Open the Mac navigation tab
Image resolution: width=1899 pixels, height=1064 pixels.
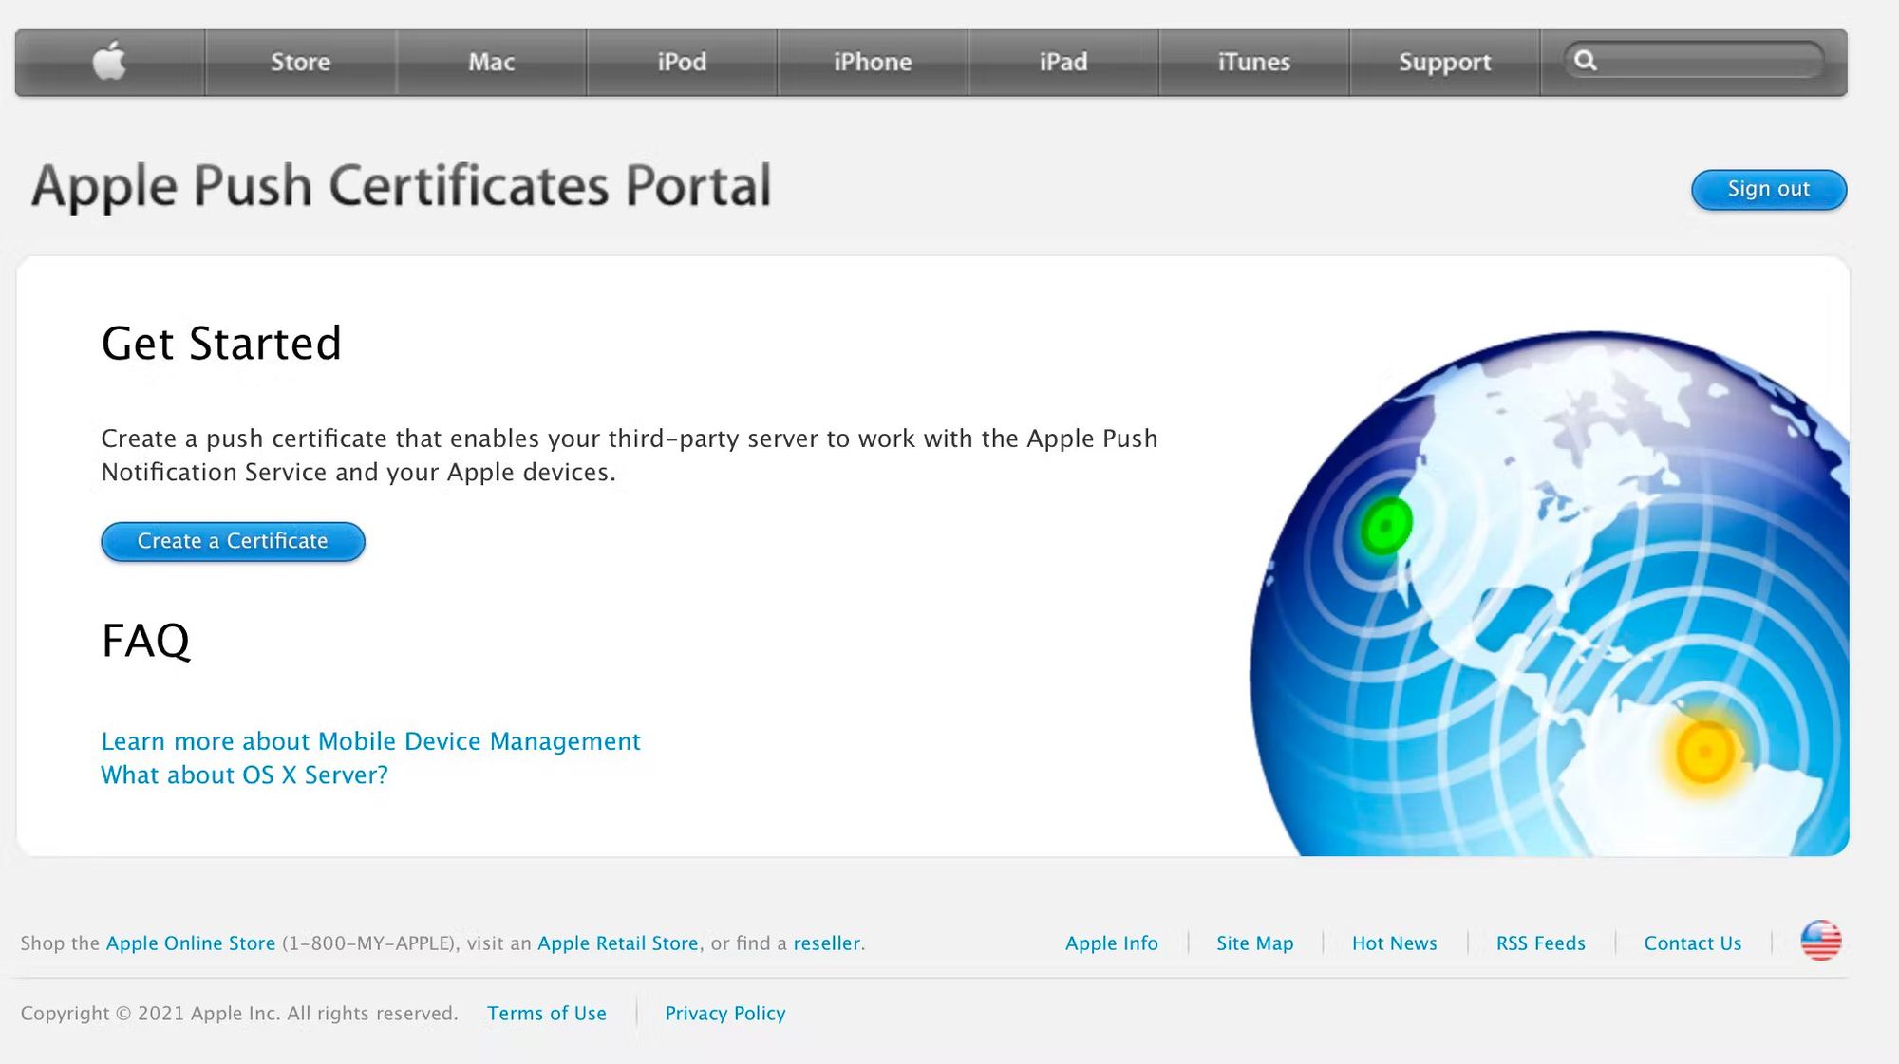(492, 62)
